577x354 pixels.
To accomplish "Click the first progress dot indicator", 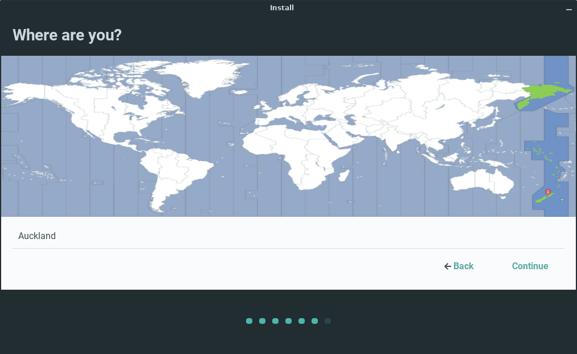I will click(x=249, y=321).
